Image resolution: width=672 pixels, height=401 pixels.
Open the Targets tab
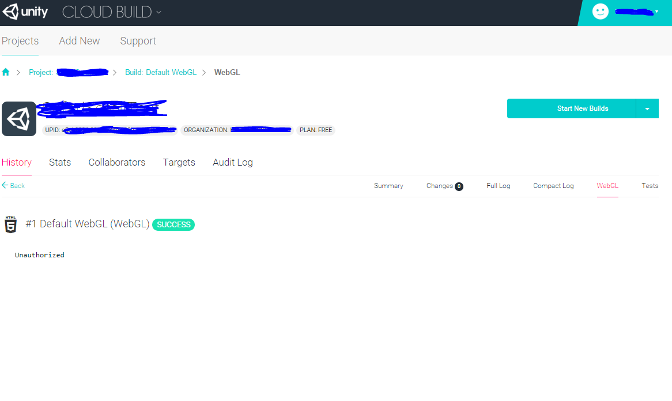pos(179,162)
